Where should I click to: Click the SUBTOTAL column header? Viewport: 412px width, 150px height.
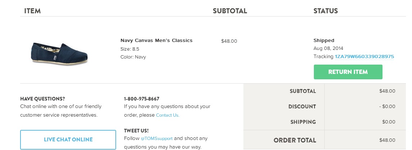tap(230, 11)
